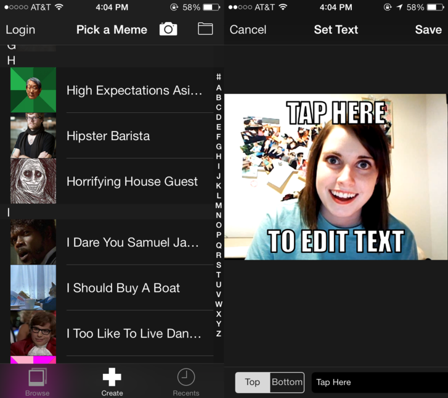Tap High Expectations Asian Father thumbnail
This screenshot has width=448, height=398.
coord(33,90)
